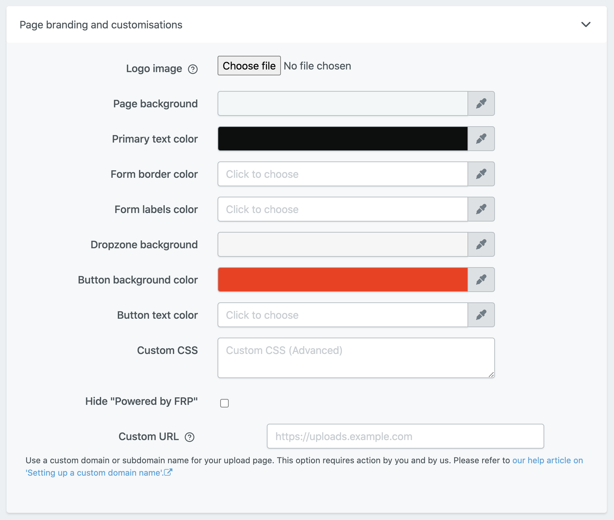Click the Custom URL input field
Viewport: 614px width, 520px height.
(x=405, y=436)
